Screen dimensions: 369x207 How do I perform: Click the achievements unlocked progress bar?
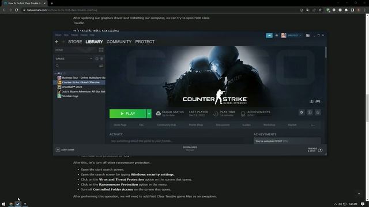point(287,141)
